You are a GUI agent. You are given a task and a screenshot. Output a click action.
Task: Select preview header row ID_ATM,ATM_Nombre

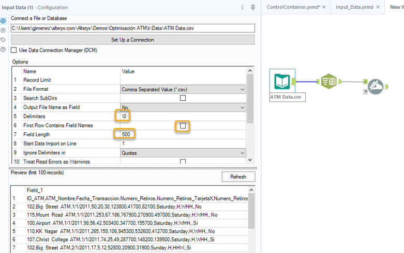(x=129, y=198)
